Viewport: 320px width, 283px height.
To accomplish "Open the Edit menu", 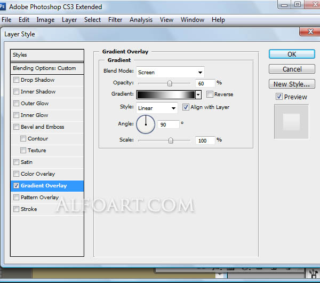I will pos(24,20).
